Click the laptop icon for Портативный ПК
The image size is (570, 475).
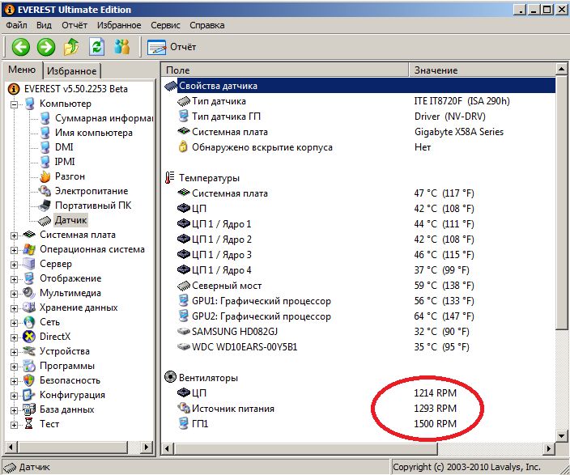point(45,206)
